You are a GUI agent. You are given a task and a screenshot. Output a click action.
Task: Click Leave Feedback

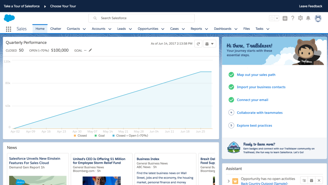coord(311,6)
